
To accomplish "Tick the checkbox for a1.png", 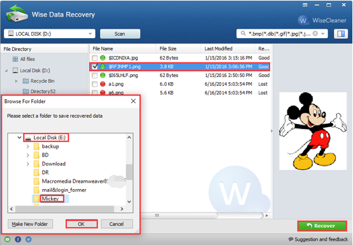I will tap(95, 84).
